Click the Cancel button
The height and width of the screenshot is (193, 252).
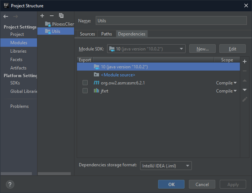coord(202,184)
